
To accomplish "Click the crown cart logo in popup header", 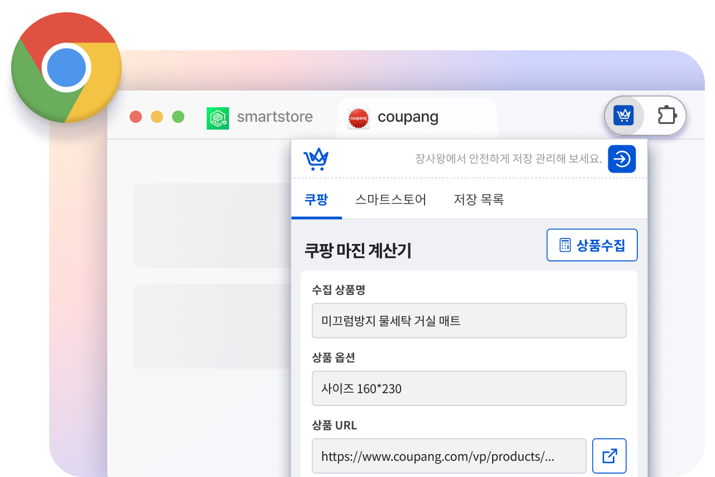I will [x=316, y=159].
